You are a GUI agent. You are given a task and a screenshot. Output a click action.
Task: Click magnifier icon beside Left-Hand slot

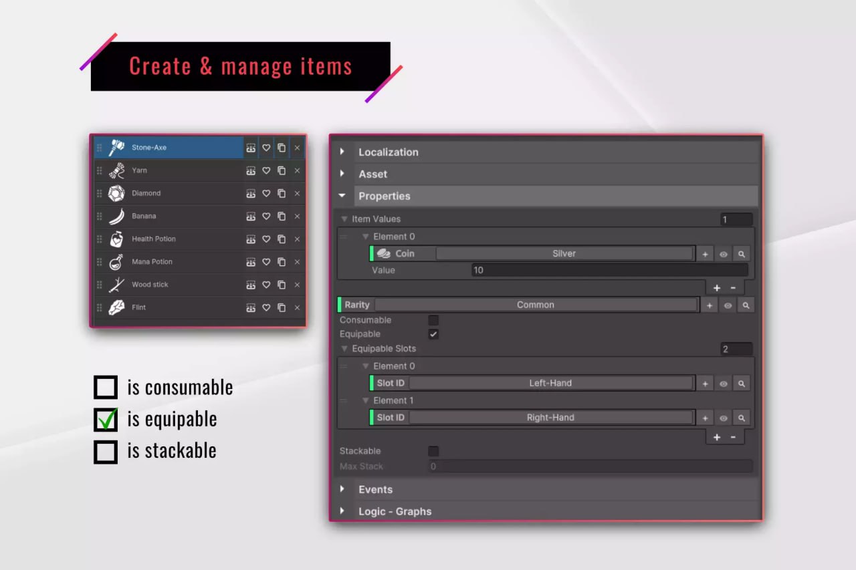(741, 384)
